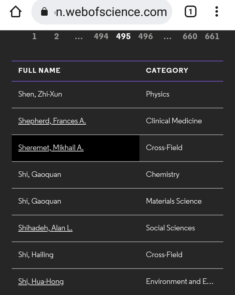Select the Shen, Zhi-Xun name cell
The height and width of the screenshot is (295, 235).
(x=75, y=94)
